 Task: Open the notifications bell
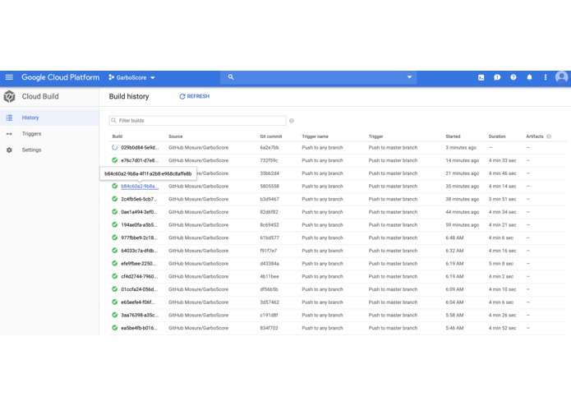click(x=529, y=77)
